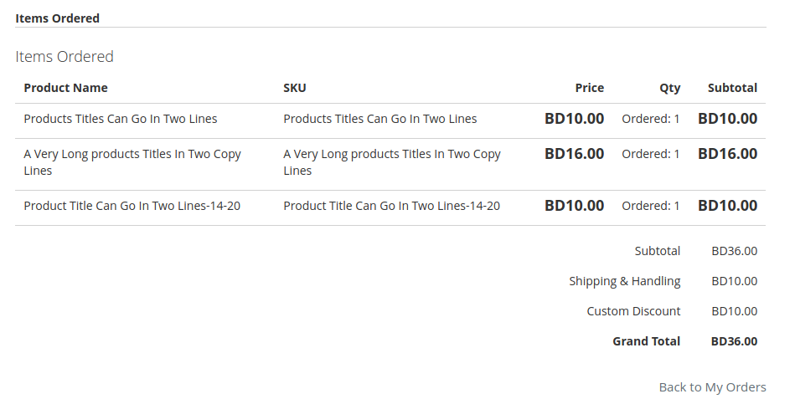Click the Qty column header
Viewport: 795px width, 399px height.
point(670,88)
